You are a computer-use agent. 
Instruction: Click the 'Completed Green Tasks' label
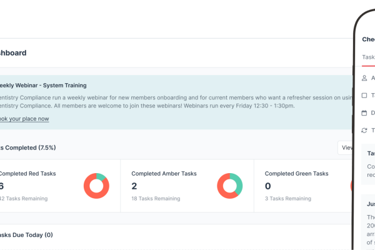click(296, 174)
